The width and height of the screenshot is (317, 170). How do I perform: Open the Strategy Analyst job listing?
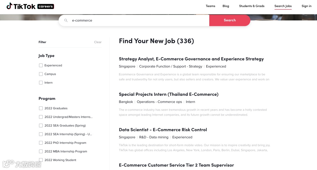coord(191,59)
